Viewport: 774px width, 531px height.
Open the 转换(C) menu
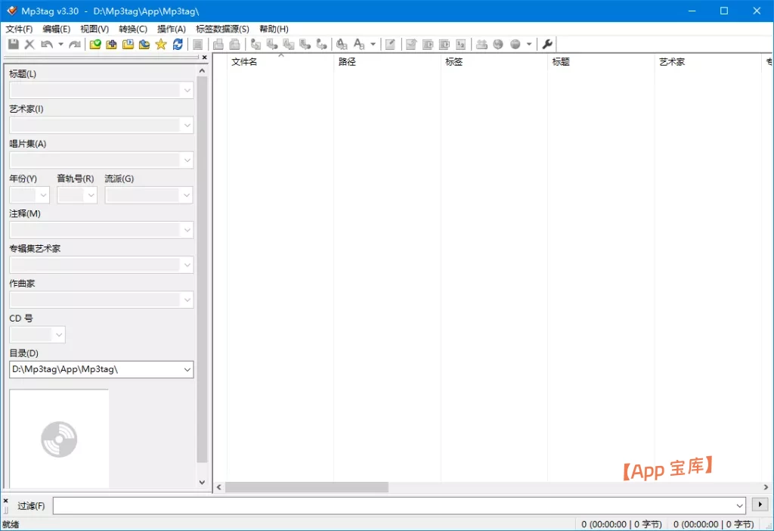(x=133, y=29)
